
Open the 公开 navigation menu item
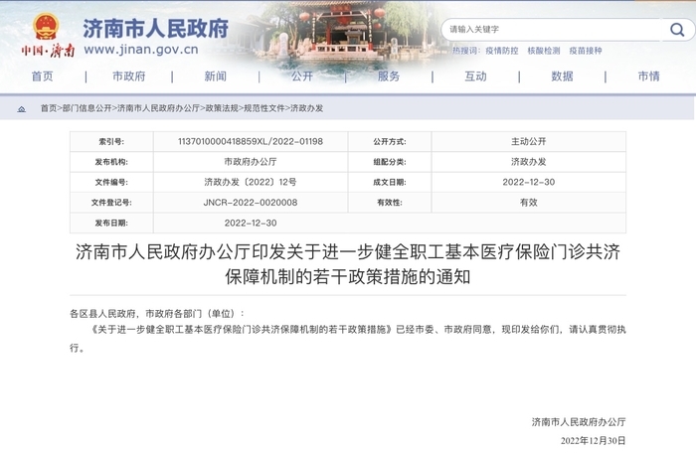(x=302, y=76)
